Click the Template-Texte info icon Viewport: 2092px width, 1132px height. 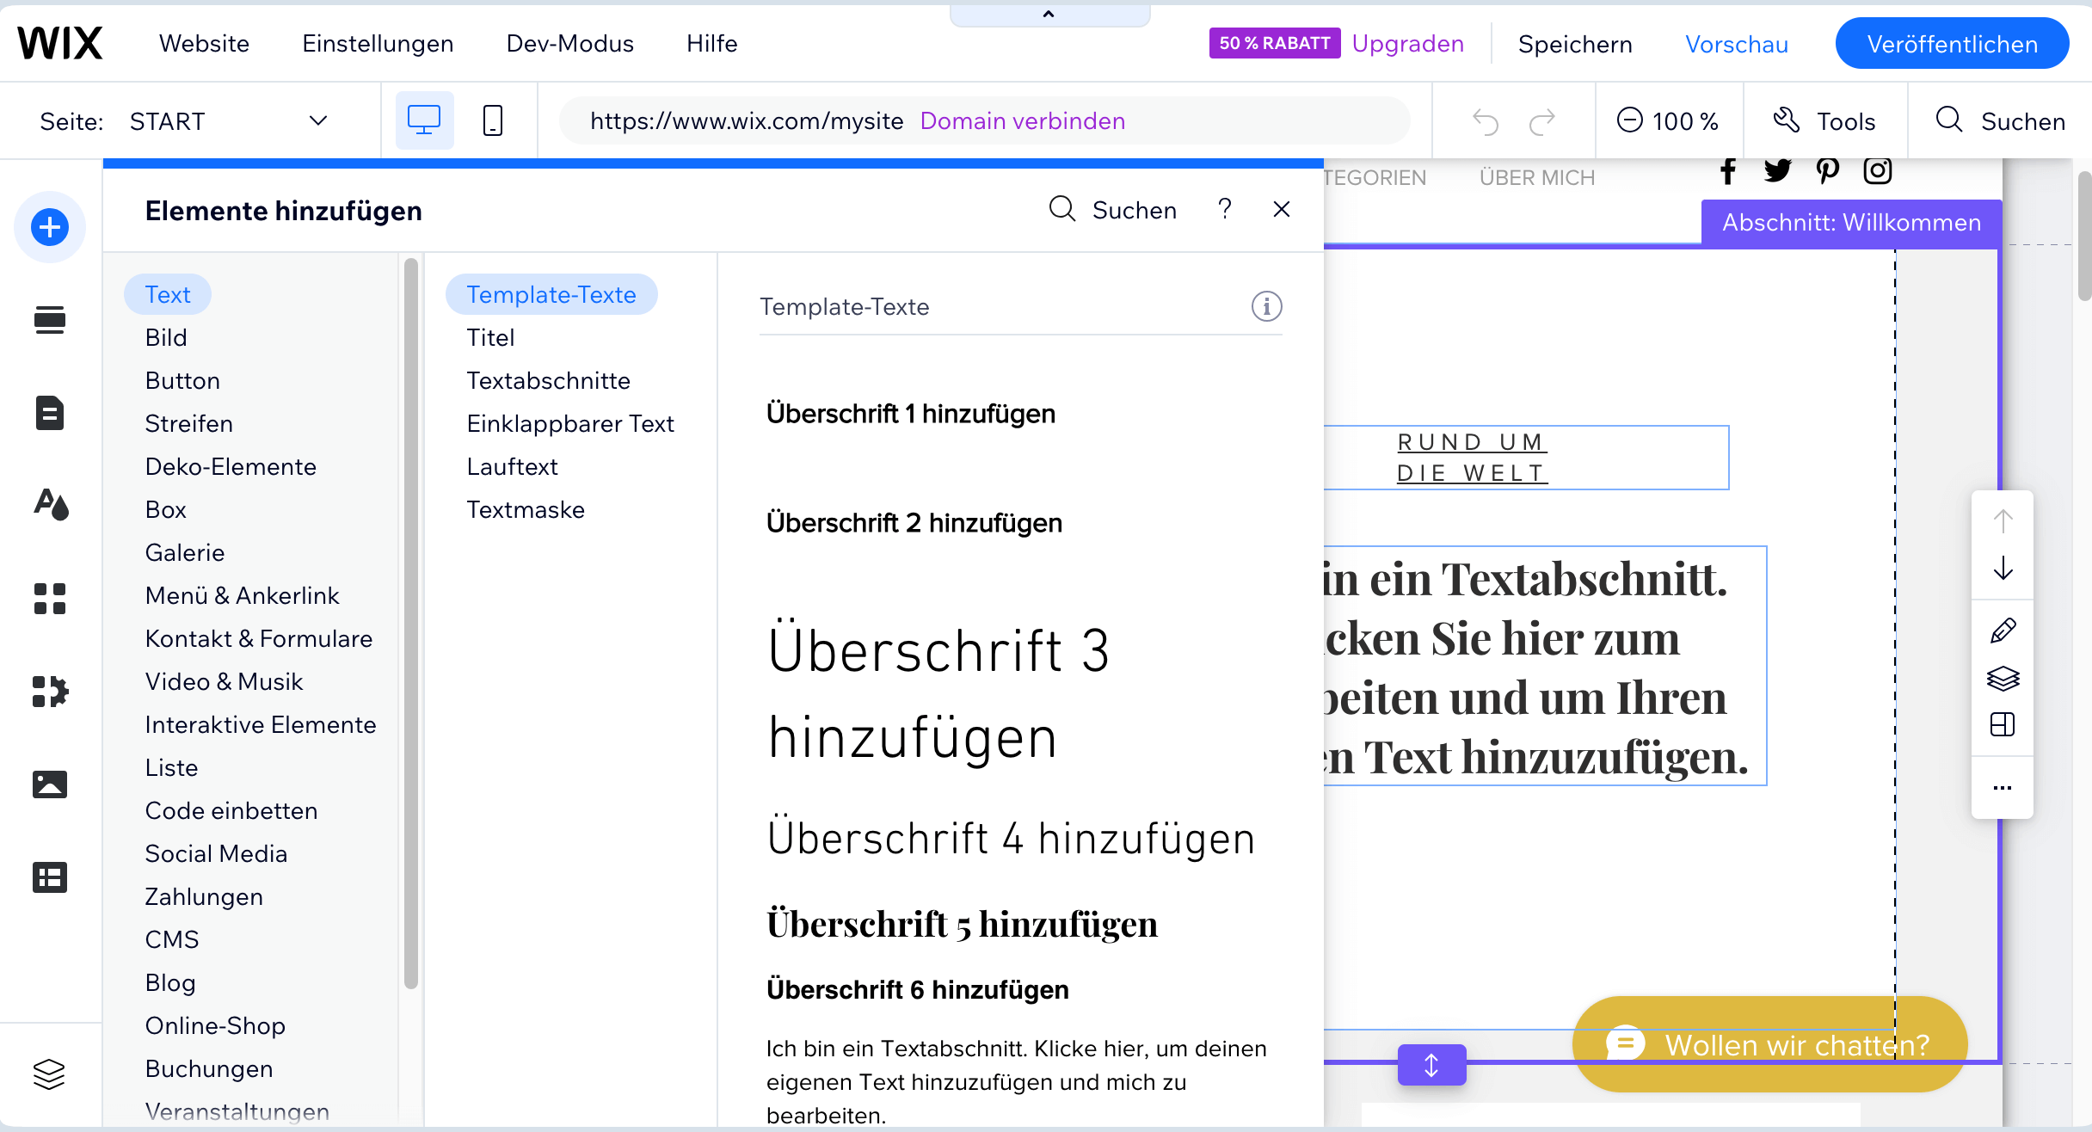(x=1266, y=306)
